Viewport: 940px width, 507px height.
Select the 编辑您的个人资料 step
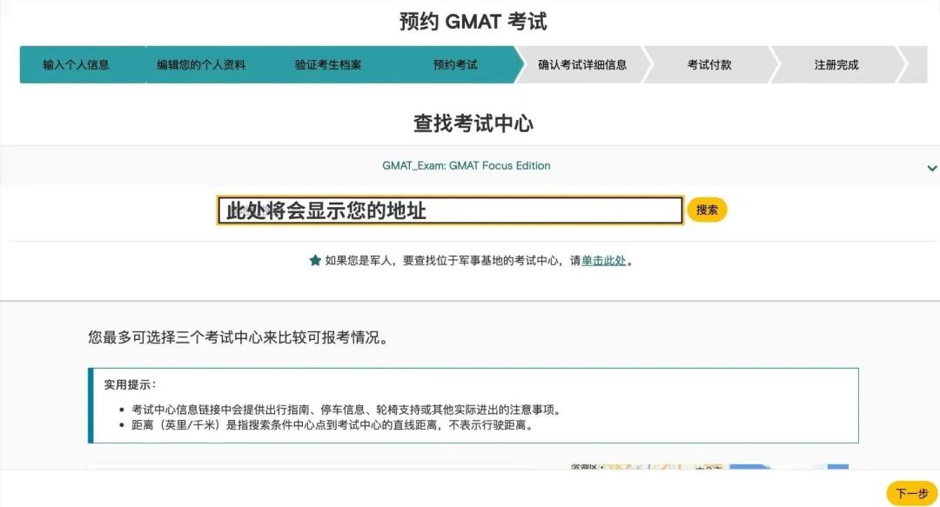click(x=201, y=64)
